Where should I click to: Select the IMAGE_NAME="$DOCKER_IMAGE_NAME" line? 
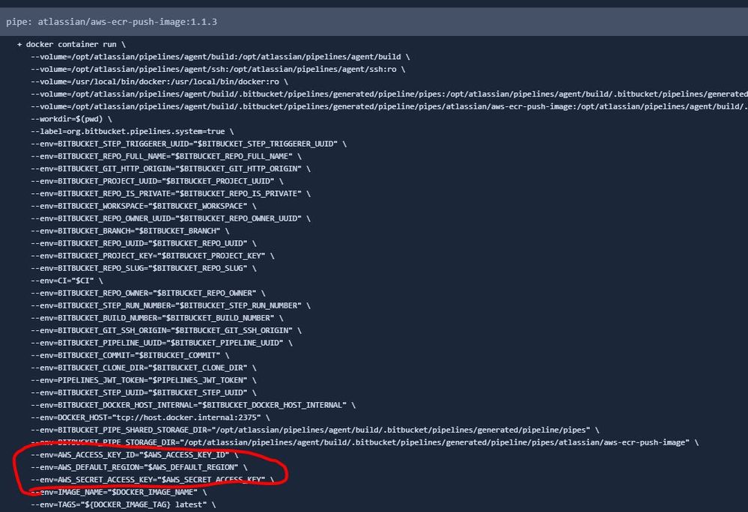tap(119, 492)
